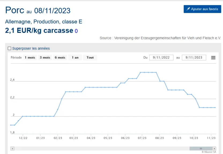Click the first data point on the chart line
Viewport: 223px width, 154px height.
click(11, 125)
